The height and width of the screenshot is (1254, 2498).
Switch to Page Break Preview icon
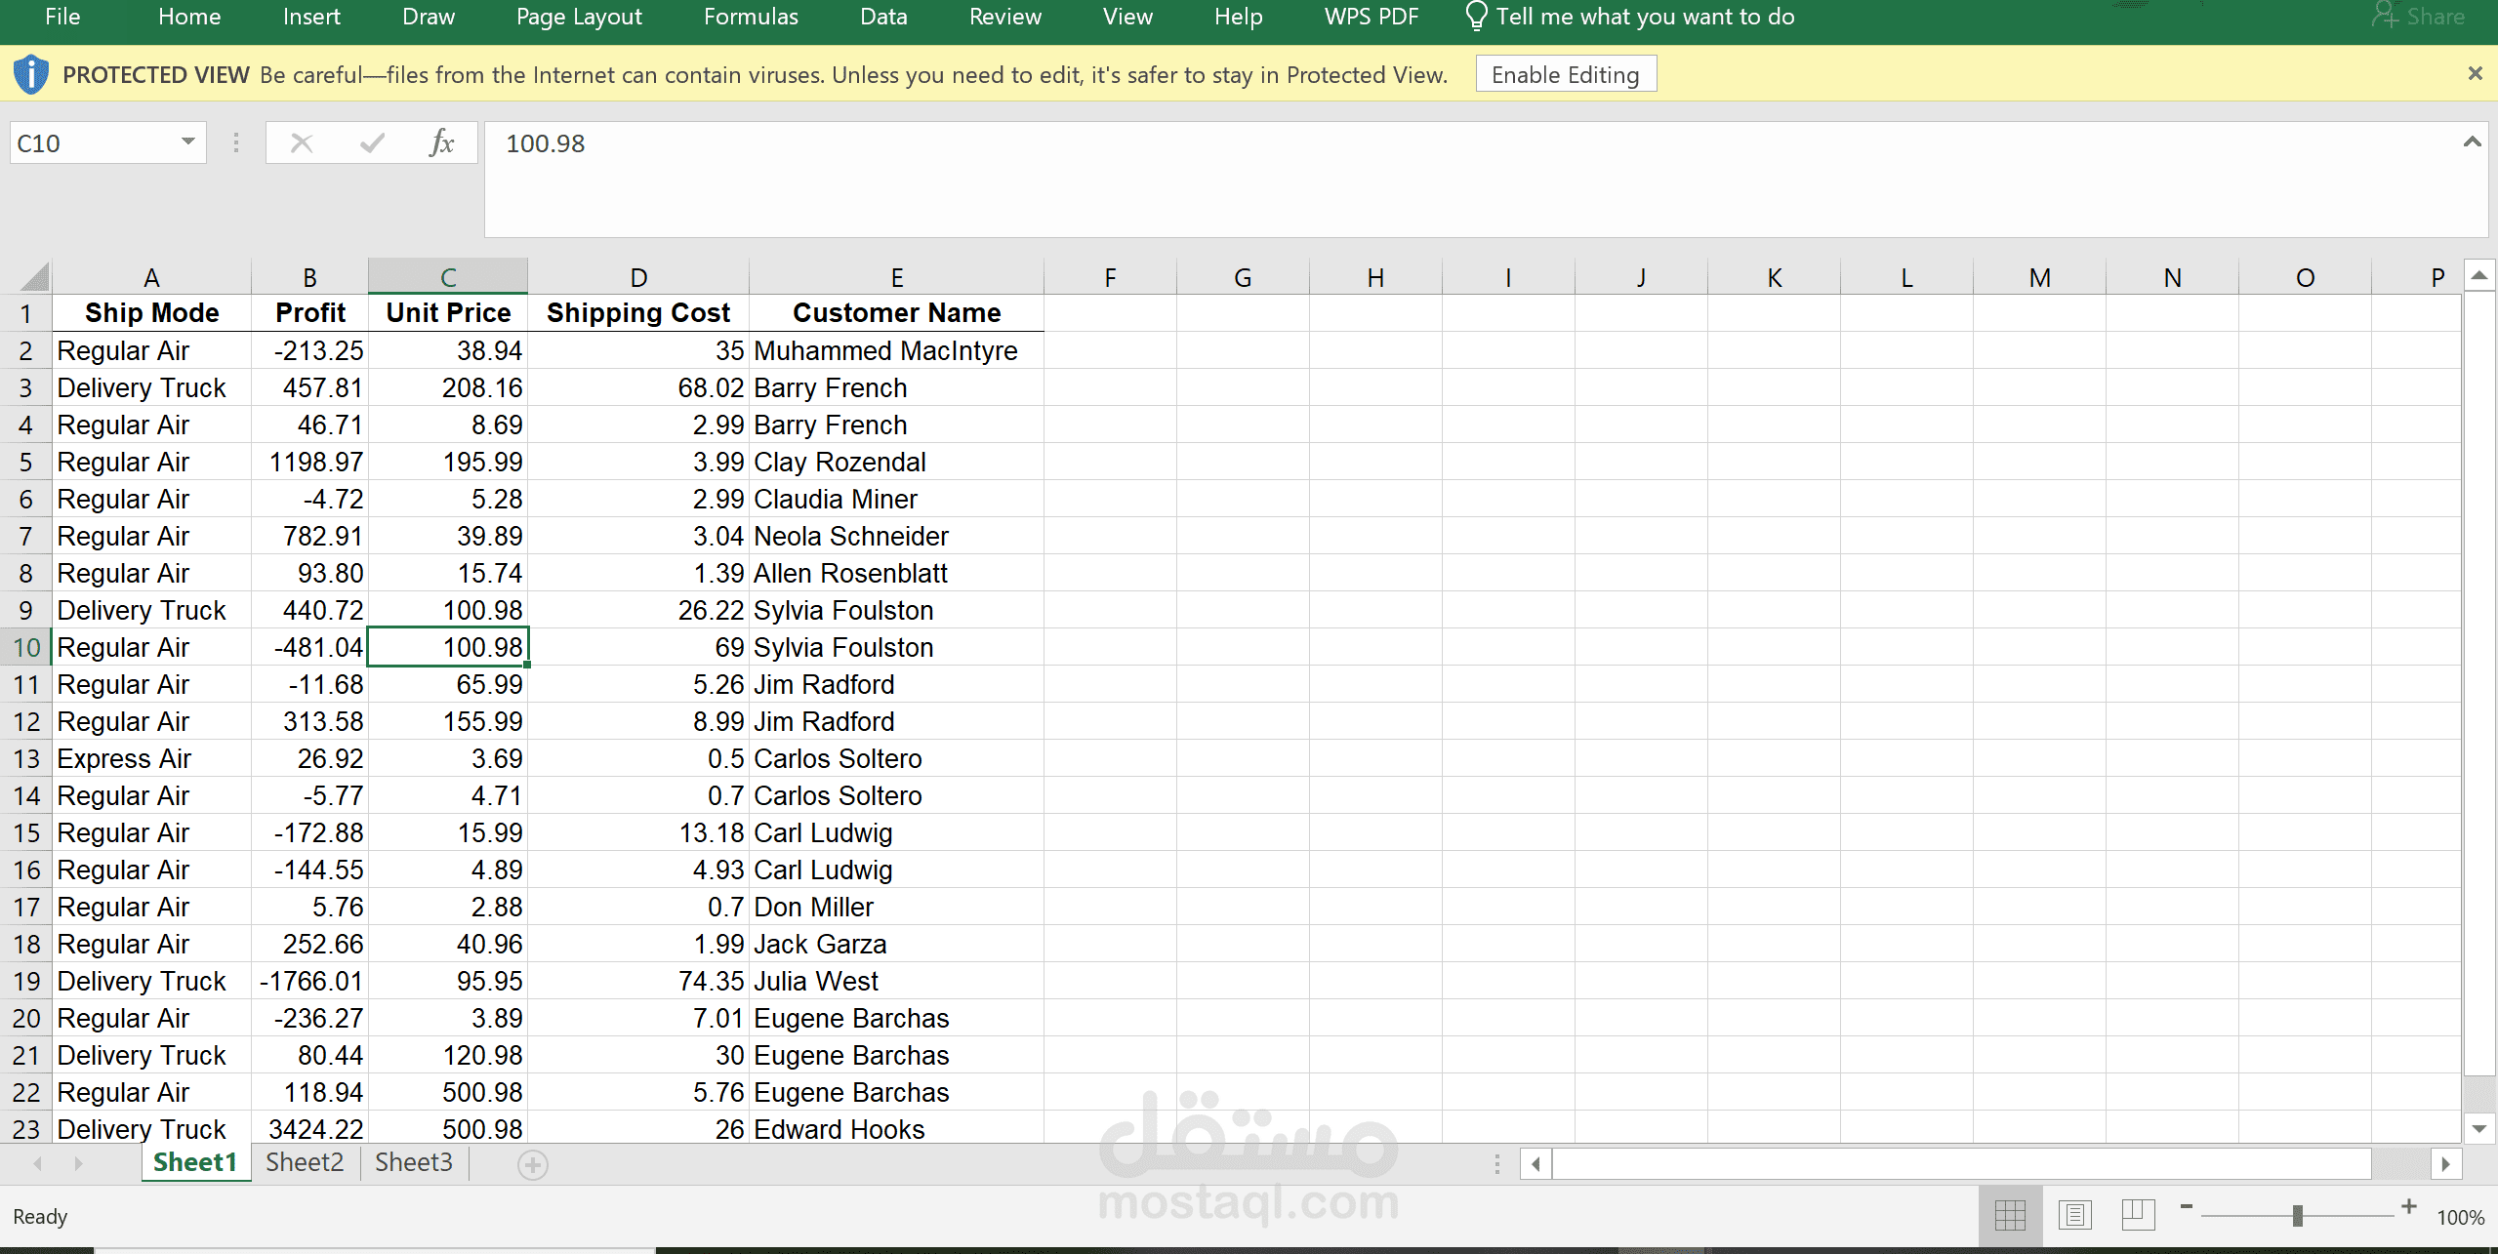coord(2138,1215)
